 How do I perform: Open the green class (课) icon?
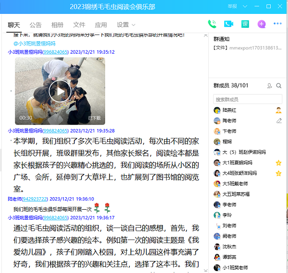coord(245,24)
